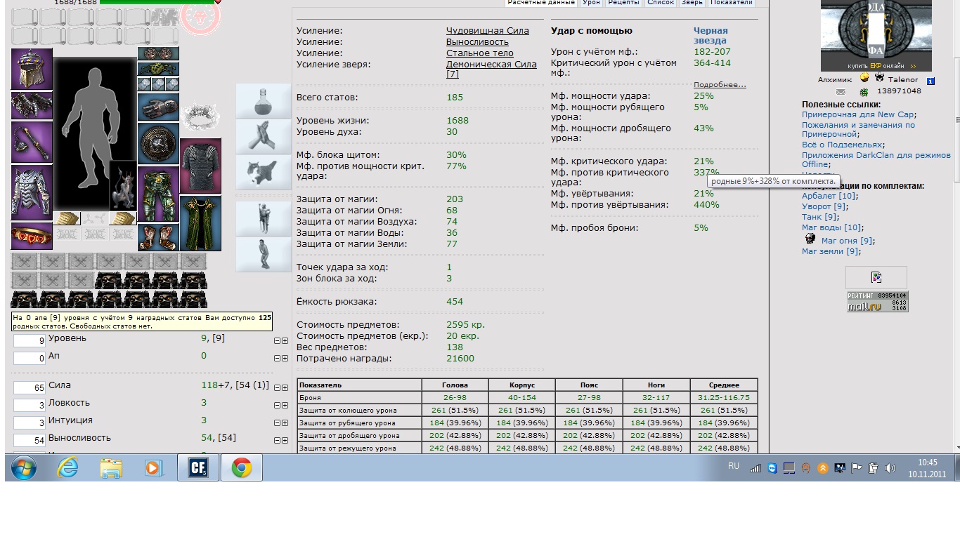Open the praying hands spell button
960x539 pixels.
coord(264,136)
